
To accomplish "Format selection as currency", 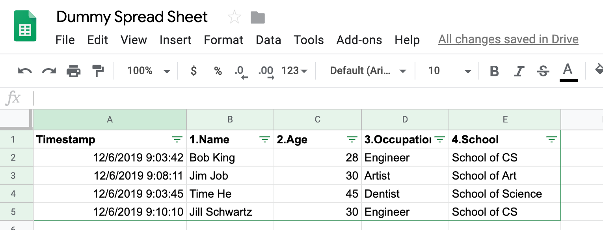I will (194, 71).
